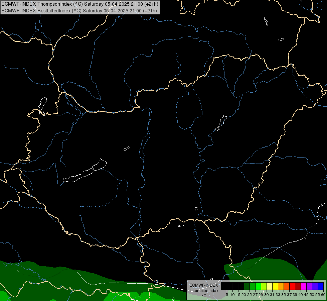Screen dimensions: 327x301
Task: Click the pale yellow 30–31 legend swatch
Action: click(x=270, y=286)
